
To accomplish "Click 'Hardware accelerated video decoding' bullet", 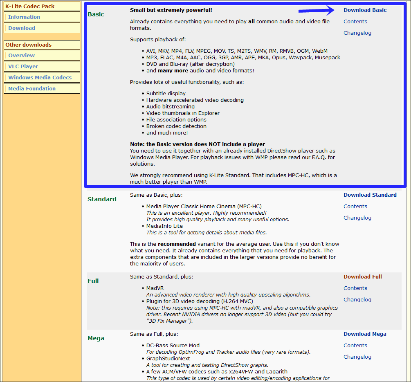I will point(195,100).
